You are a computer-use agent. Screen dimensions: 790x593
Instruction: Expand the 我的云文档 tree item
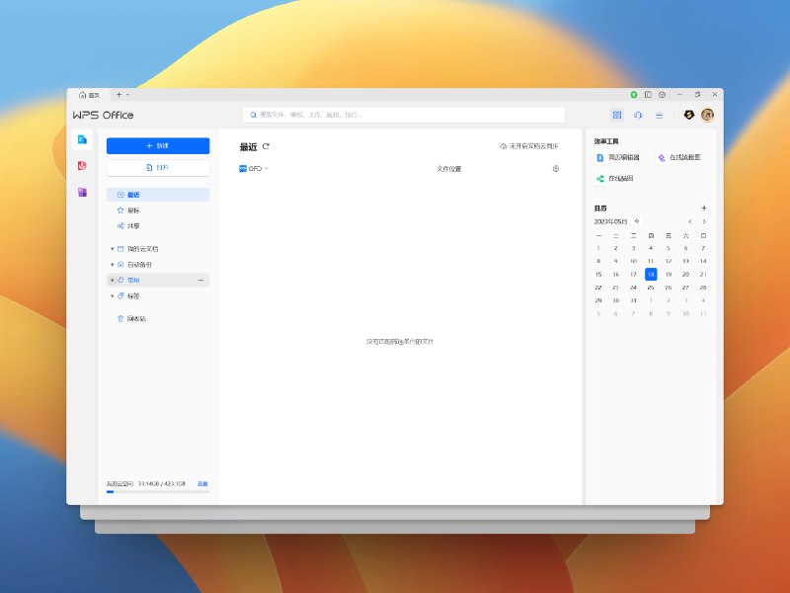coord(113,249)
